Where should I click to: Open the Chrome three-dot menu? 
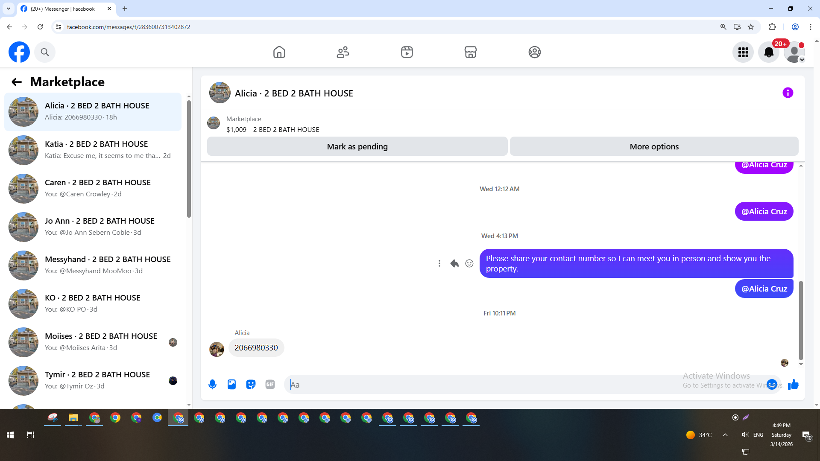coord(811,27)
